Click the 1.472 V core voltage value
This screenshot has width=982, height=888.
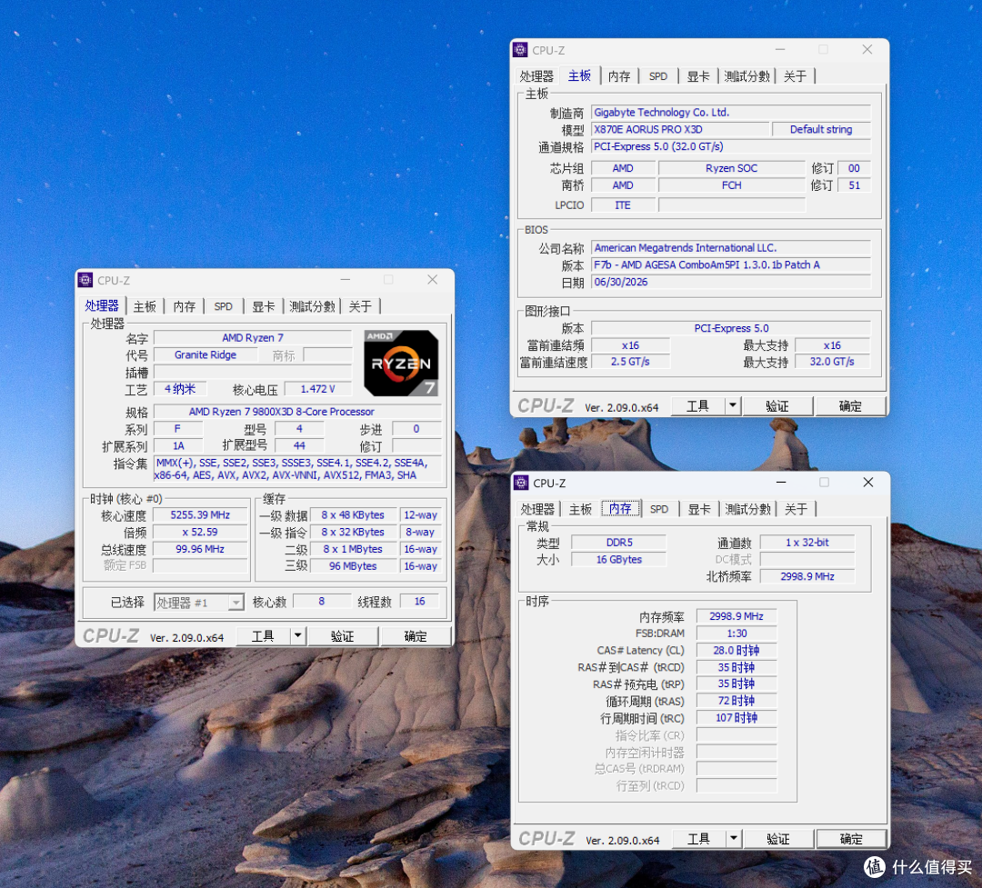click(x=317, y=389)
